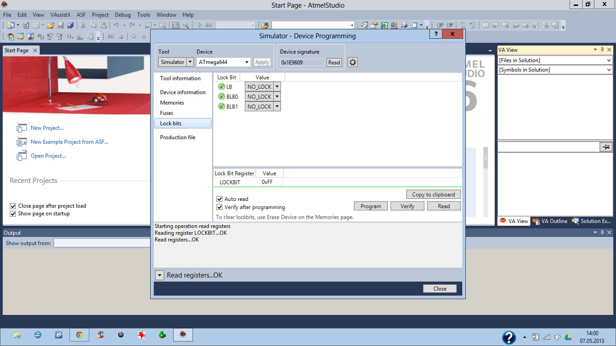Click the Device Programming chip icon in toolbar
The width and height of the screenshot is (616, 346).
click(404, 25)
